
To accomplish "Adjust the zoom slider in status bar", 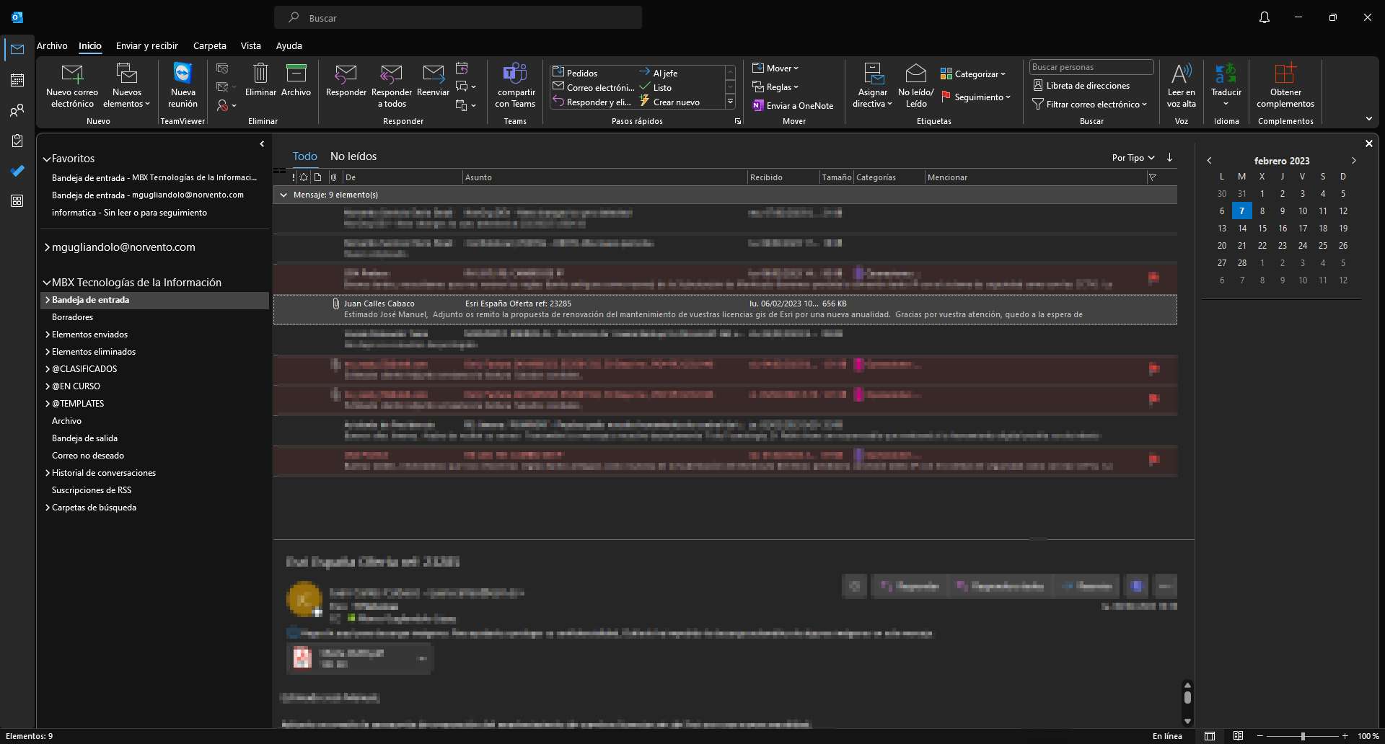I will (x=1303, y=736).
